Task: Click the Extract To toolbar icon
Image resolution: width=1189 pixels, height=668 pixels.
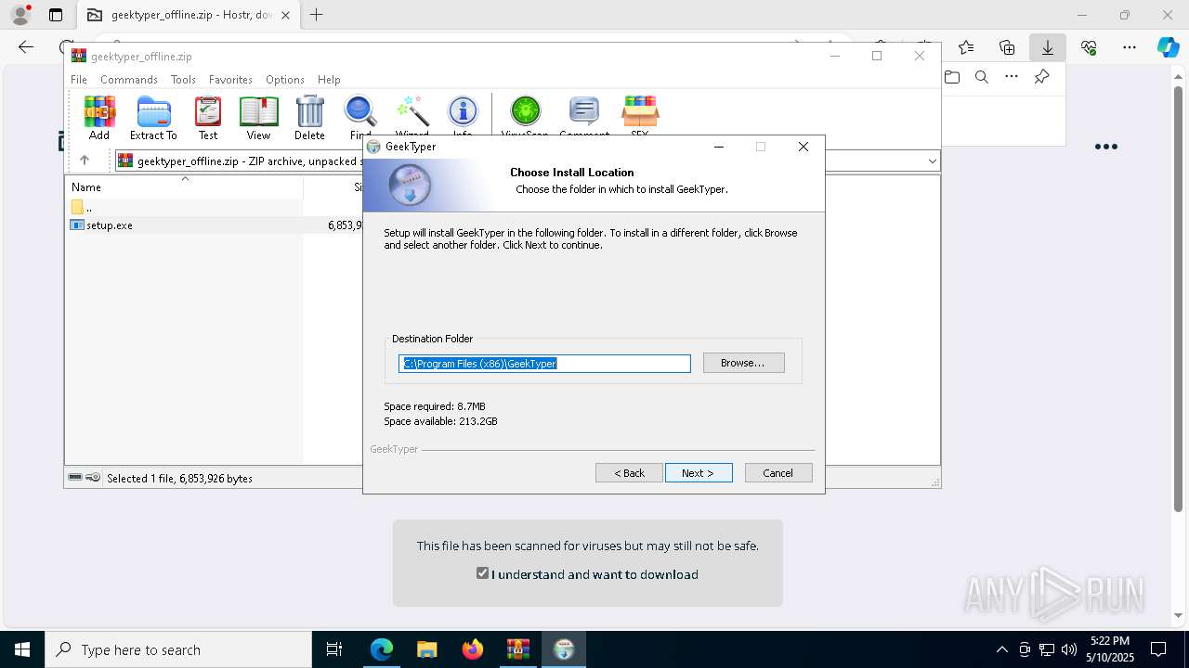Action: point(153,118)
